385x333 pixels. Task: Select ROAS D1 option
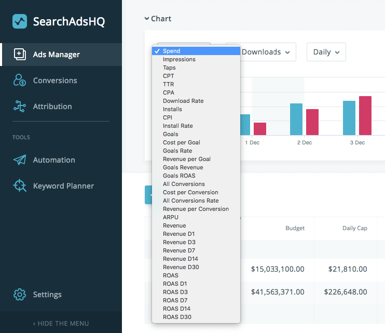(x=196, y=284)
